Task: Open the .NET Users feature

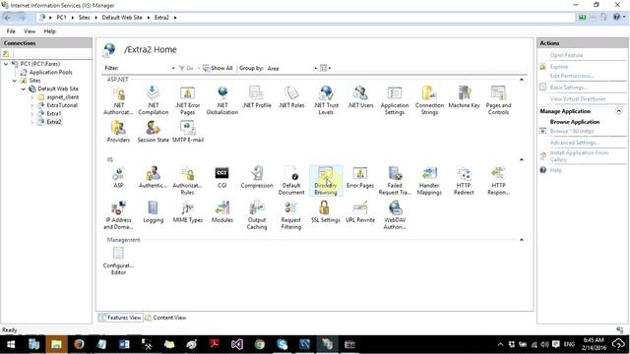Action: (x=360, y=97)
